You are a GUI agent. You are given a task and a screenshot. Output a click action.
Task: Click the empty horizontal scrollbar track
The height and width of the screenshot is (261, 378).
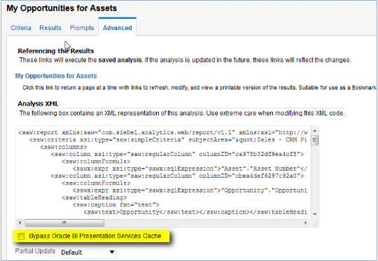(204, 223)
